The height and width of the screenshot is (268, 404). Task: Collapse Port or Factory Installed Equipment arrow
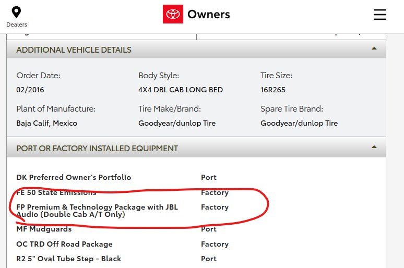[x=374, y=147]
